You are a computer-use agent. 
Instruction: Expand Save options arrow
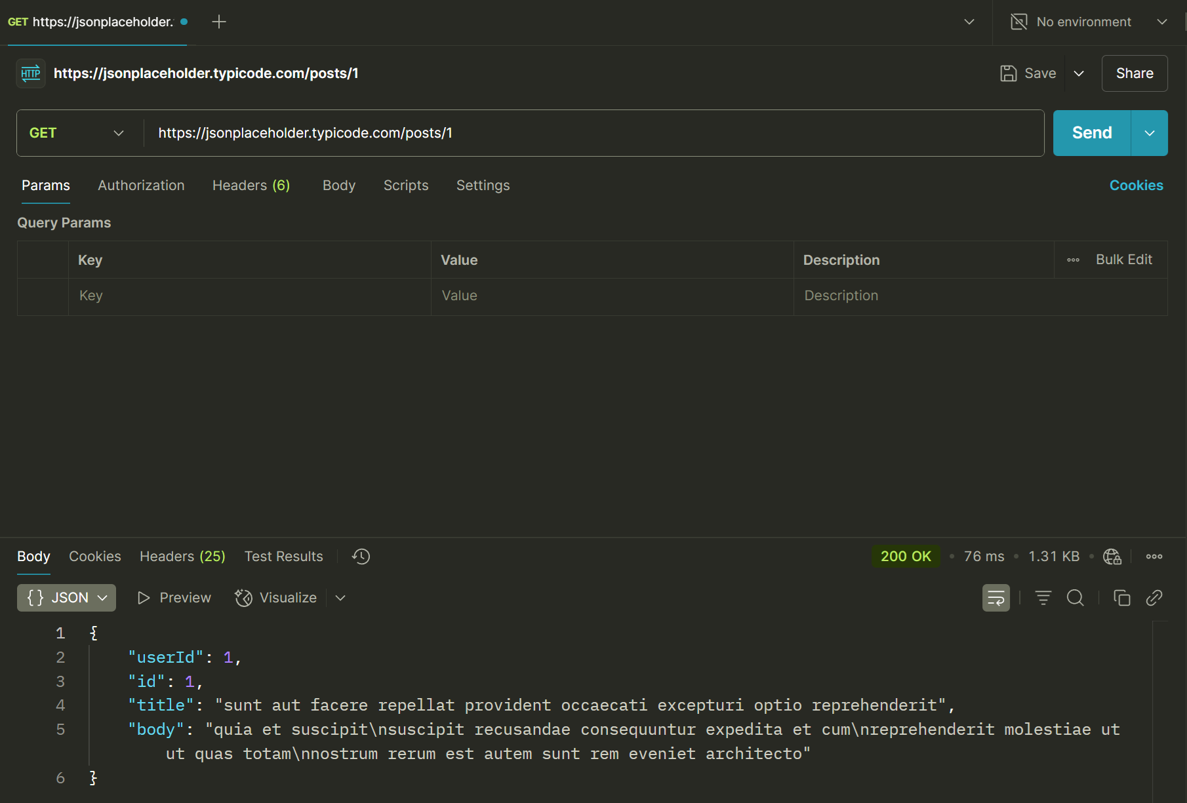pyautogui.click(x=1079, y=73)
